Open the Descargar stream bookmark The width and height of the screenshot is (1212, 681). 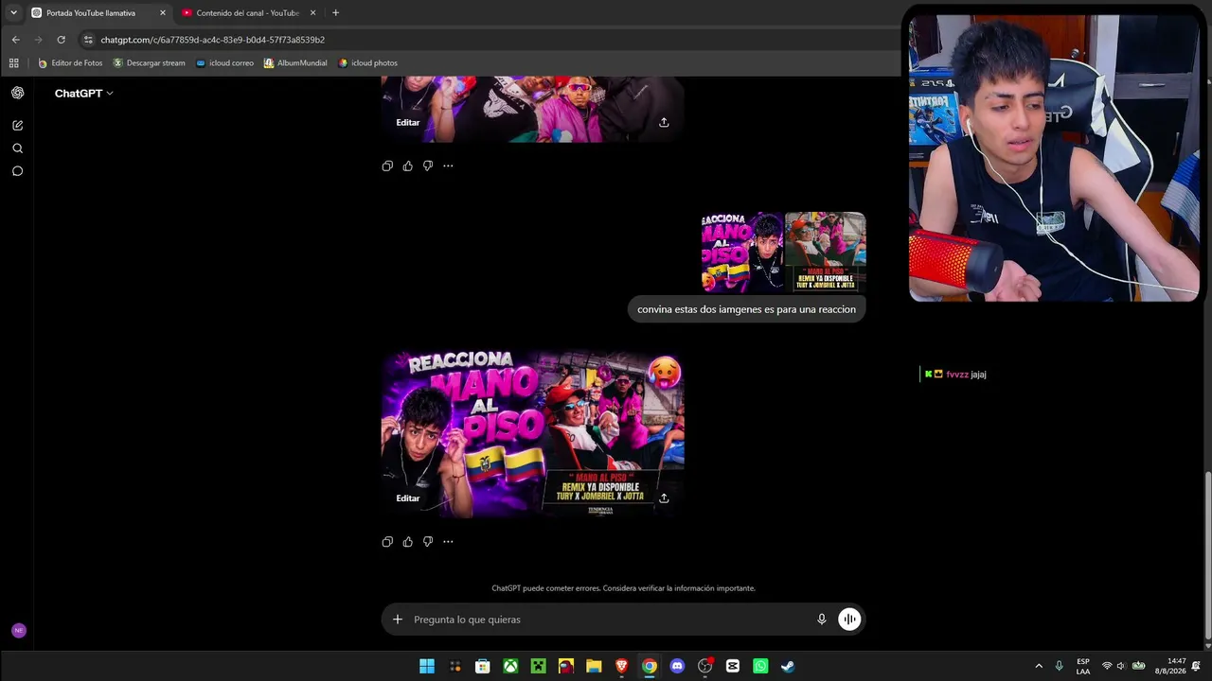pyautogui.click(x=149, y=63)
